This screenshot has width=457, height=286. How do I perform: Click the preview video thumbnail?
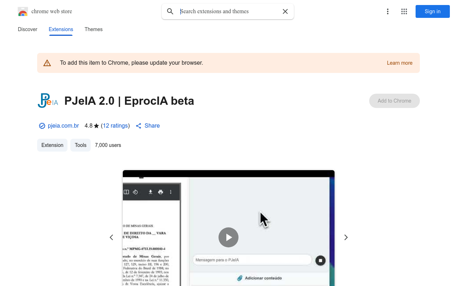pos(228,228)
